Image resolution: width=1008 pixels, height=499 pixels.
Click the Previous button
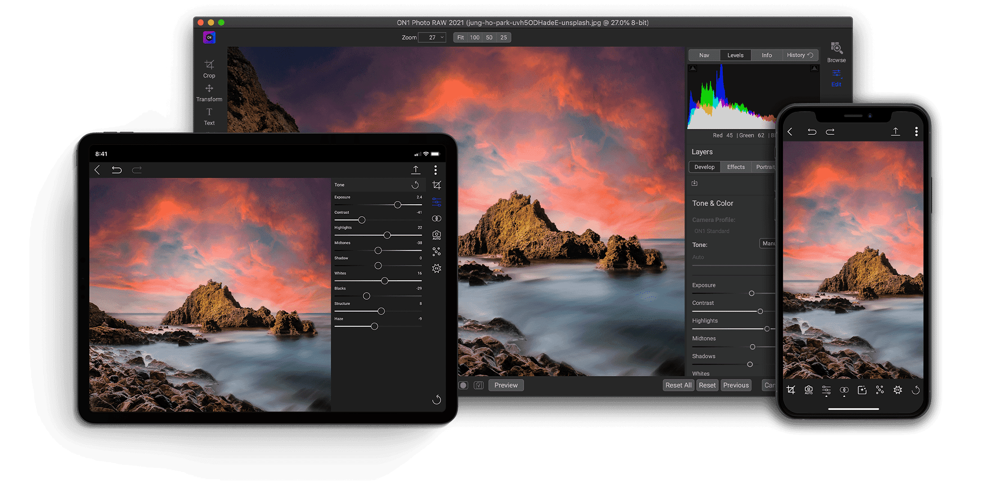click(x=736, y=385)
